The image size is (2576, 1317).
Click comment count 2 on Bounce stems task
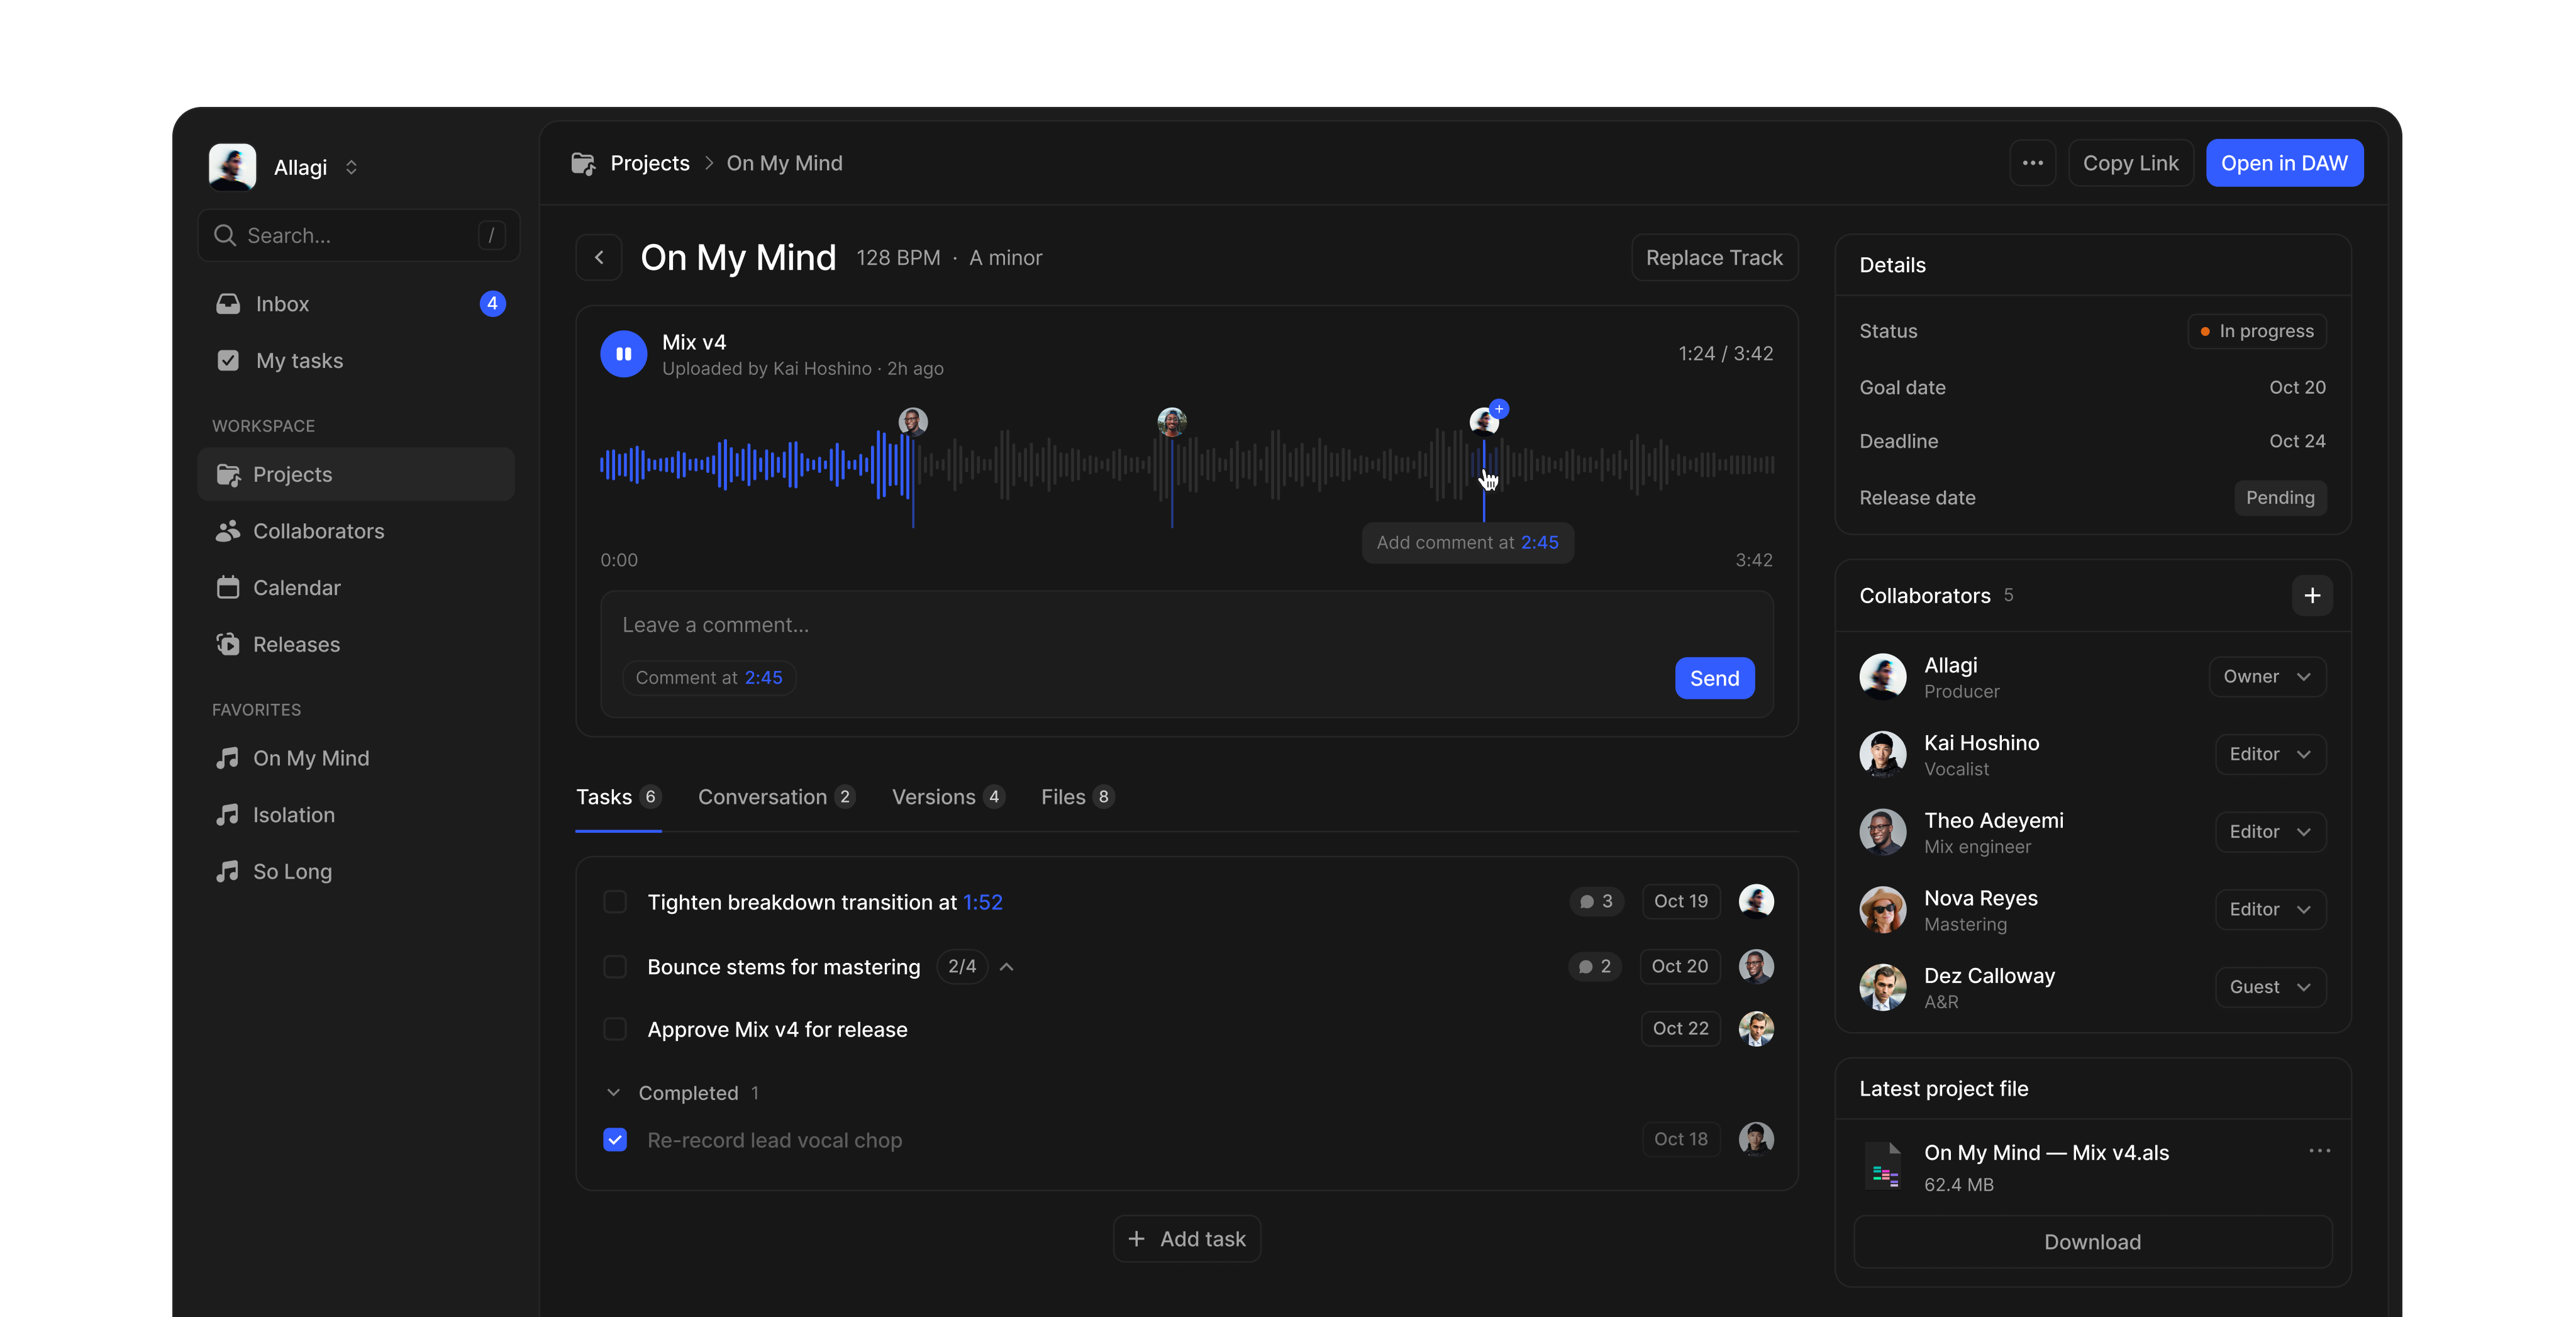(1595, 967)
